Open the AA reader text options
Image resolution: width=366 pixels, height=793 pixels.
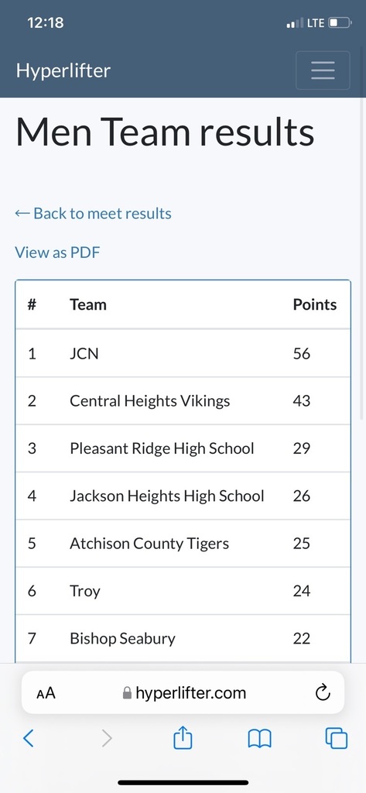coord(46,693)
